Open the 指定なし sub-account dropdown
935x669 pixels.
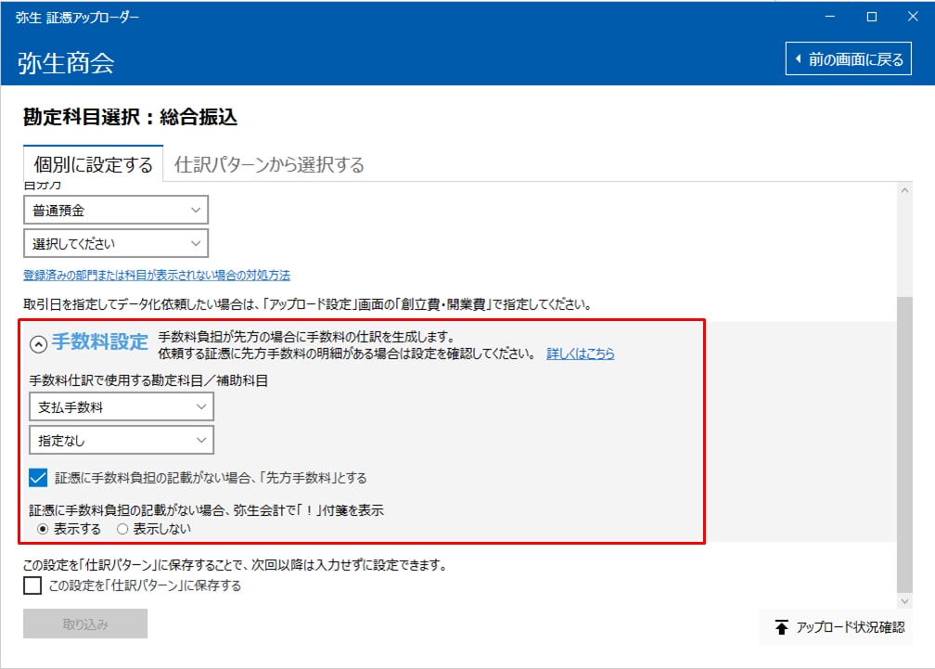pos(121,441)
